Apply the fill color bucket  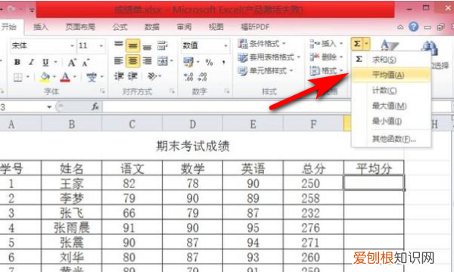click(45, 77)
